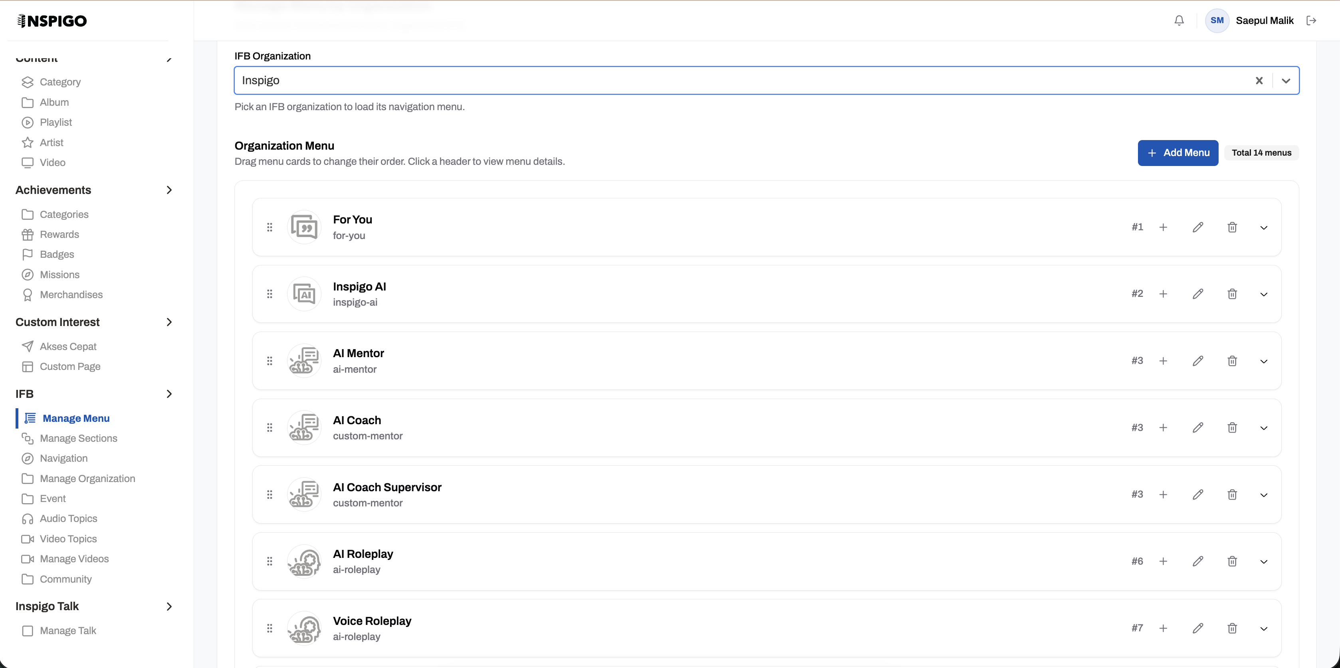
Task: Toggle the Inspigo Talk section chevron
Action: [169, 607]
